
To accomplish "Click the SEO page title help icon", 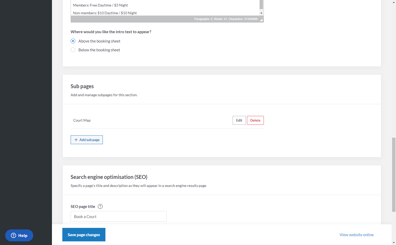I will pyautogui.click(x=100, y=206).
